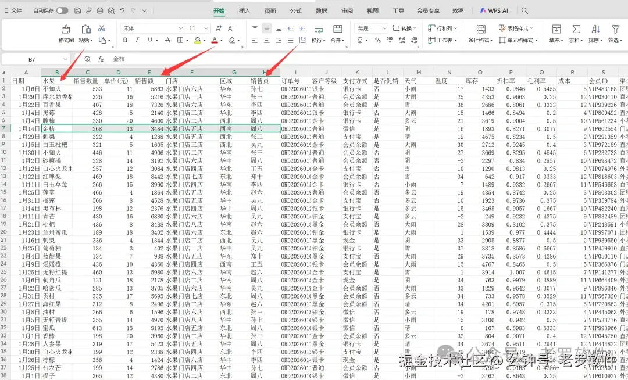
Task: Click the Sum (求和) sigma icon
Action: point(576,29)
